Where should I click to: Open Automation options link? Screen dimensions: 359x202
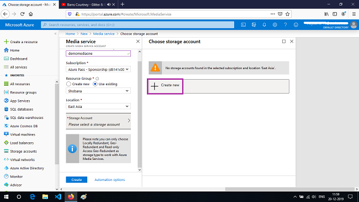[110, 180]
